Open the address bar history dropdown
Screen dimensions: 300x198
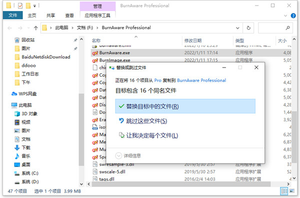(237, 28)
